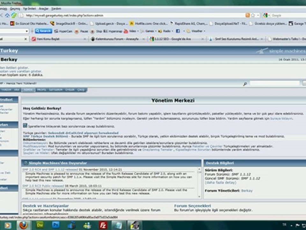
Task: Click the Firefox home icon
Action: 7,15
